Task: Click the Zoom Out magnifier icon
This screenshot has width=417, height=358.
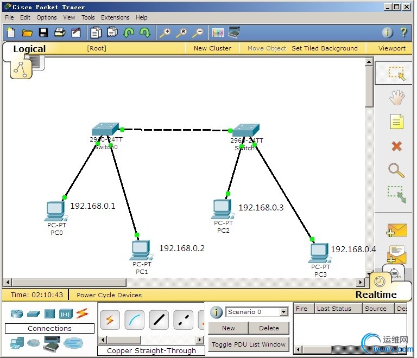Action: tap(198, 33)
